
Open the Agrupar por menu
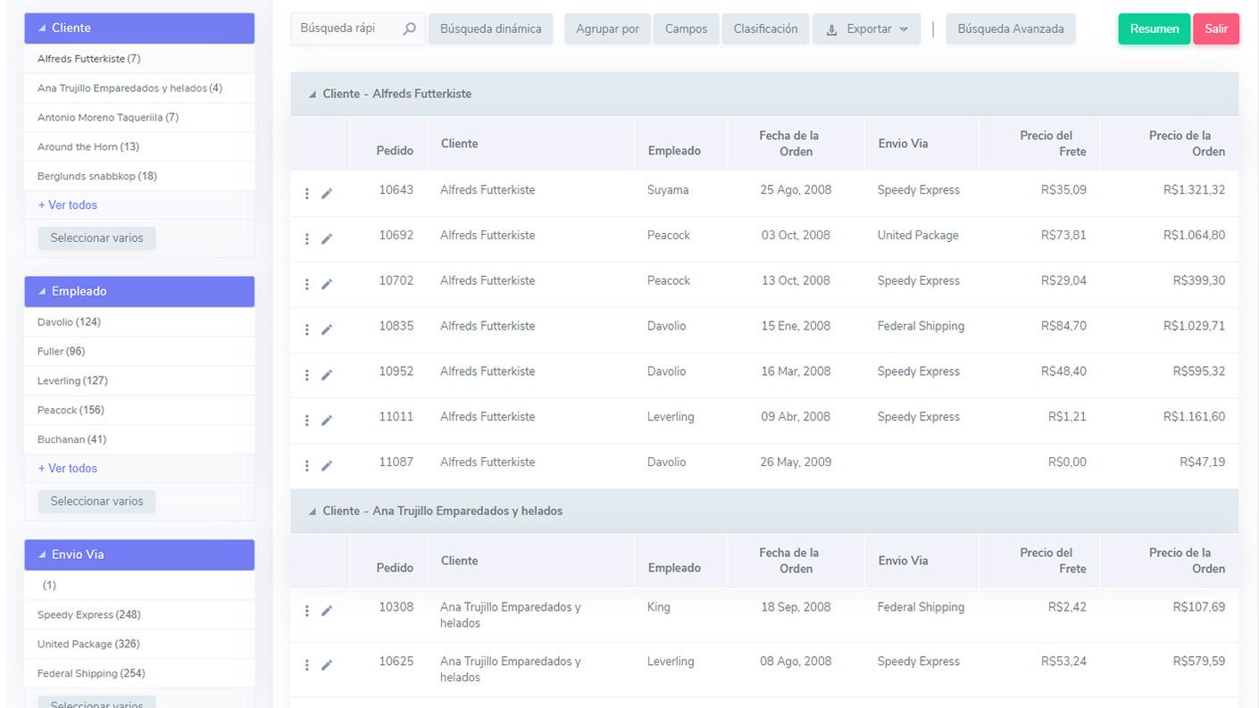click(x=606, y=28)
